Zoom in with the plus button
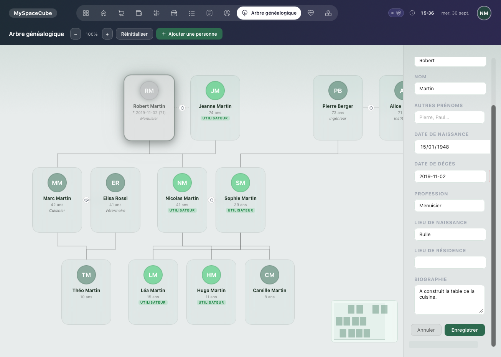 point(107,34)
